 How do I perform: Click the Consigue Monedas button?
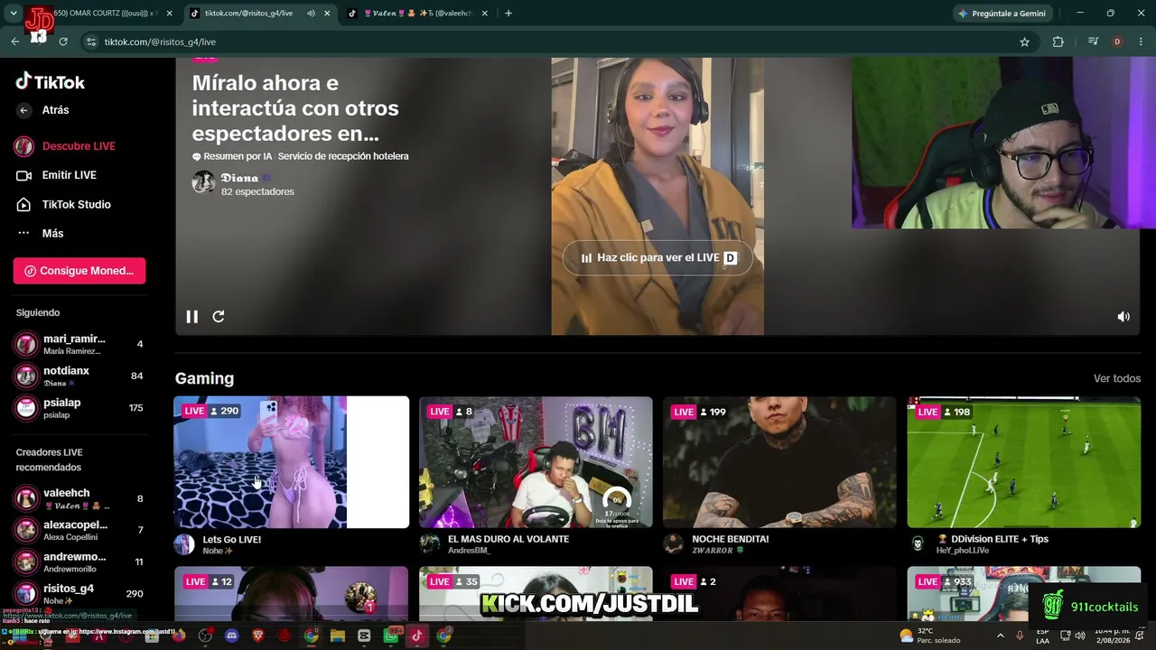pos(79,271)
